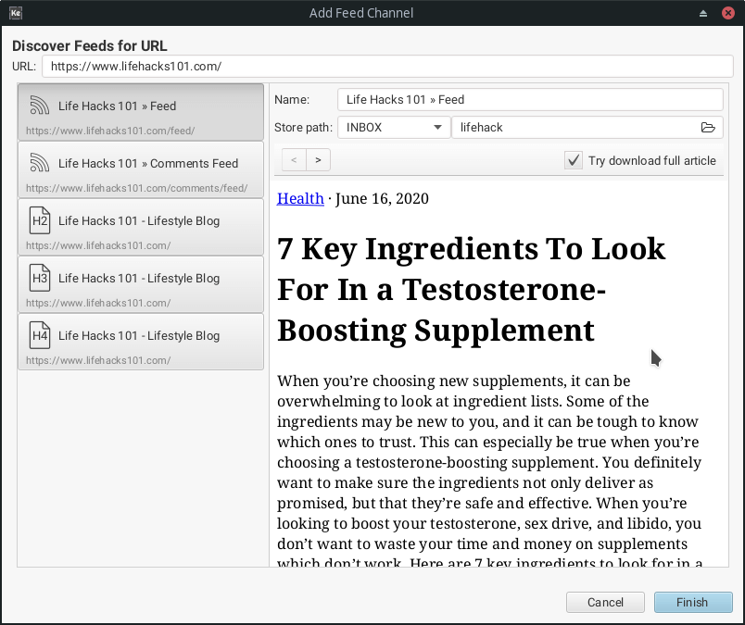Click the keep-above arrow in title bar
The height and width of the screenshot is (625, 745).
click(703, 13)
